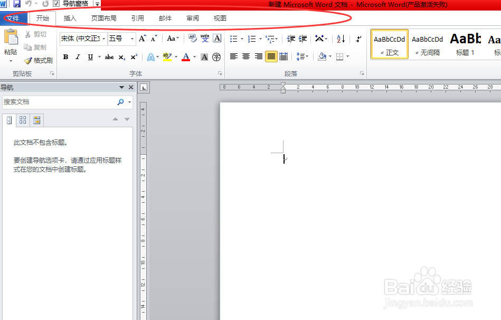Toggle the 导航窗格 checkbox

pyautogui.click(x=56, y=4)
